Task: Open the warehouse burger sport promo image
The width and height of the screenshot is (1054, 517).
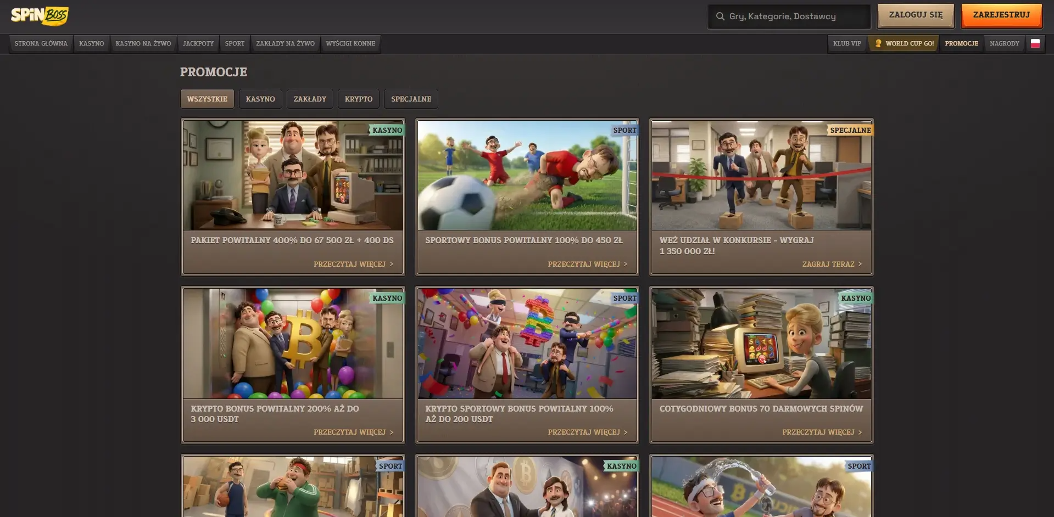Action: tap(293, 487)
